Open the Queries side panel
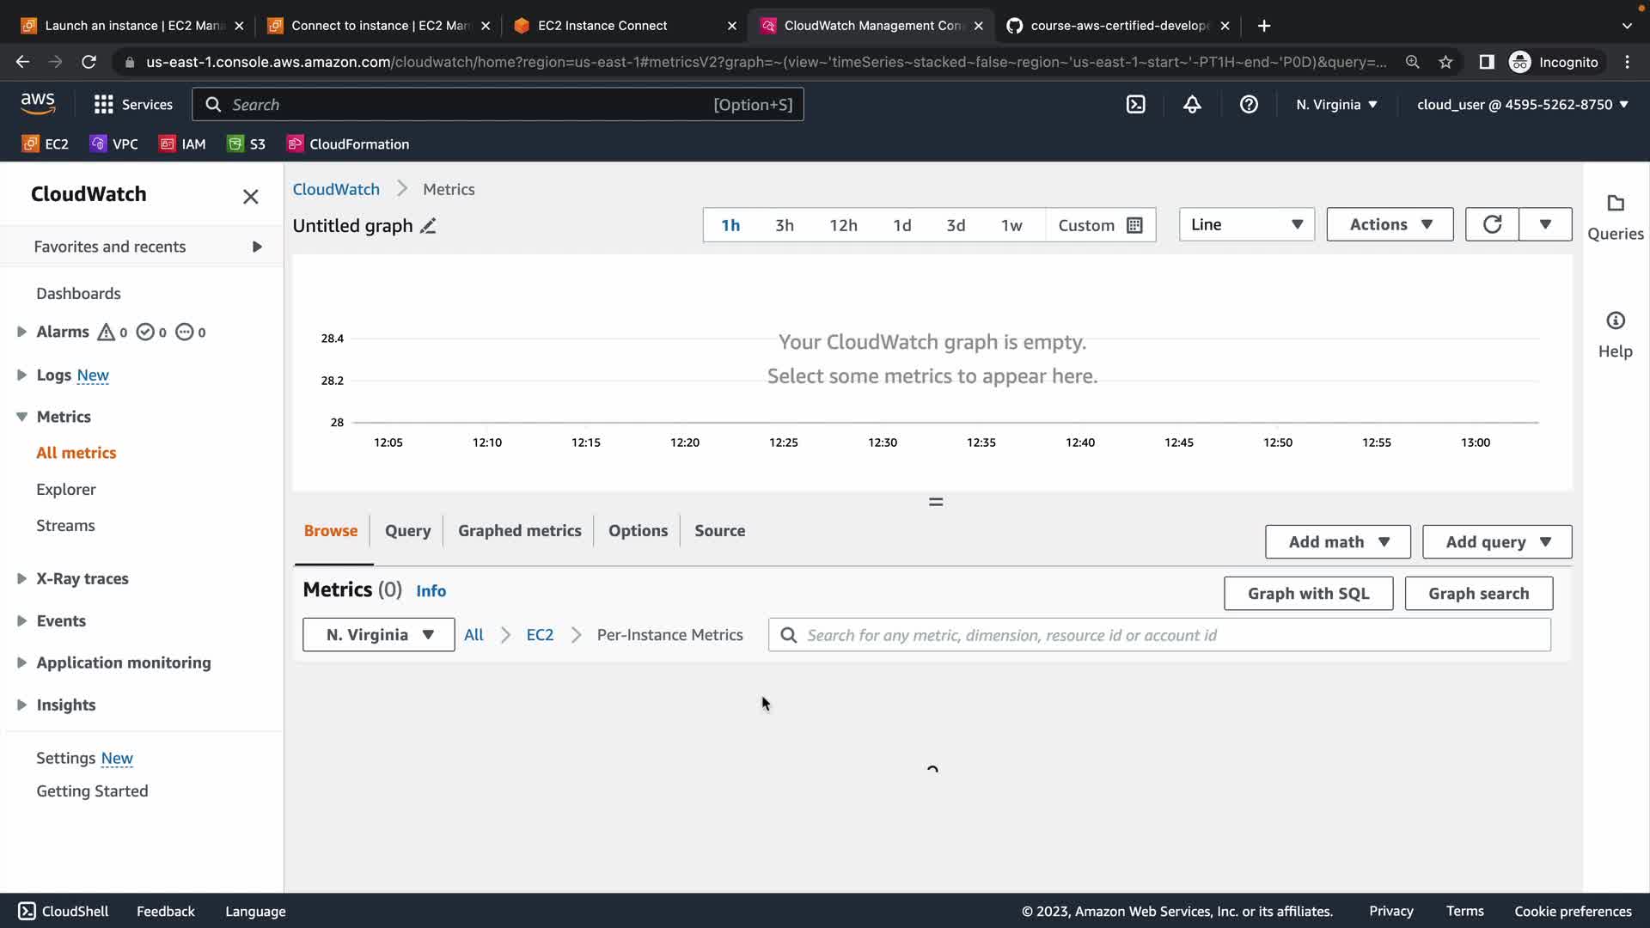The image size is (1650, 928). (x=1615, y=217)
